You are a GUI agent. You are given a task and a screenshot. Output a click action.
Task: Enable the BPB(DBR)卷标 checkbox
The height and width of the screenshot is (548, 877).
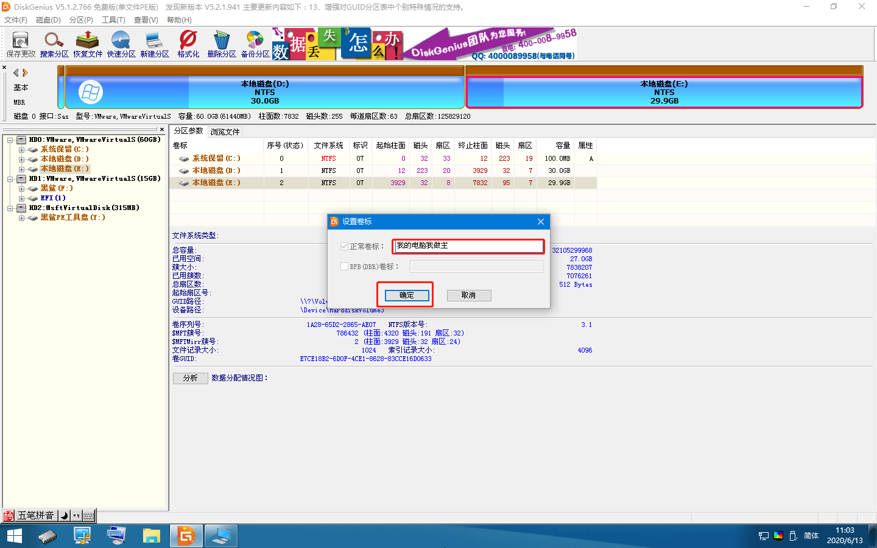(345, 266)
